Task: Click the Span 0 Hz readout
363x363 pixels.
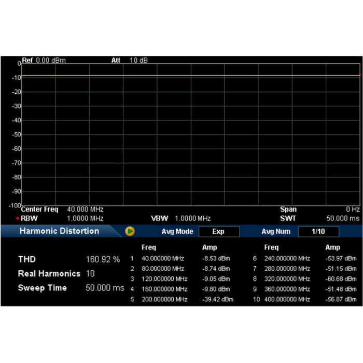Action: pos(353,210)
